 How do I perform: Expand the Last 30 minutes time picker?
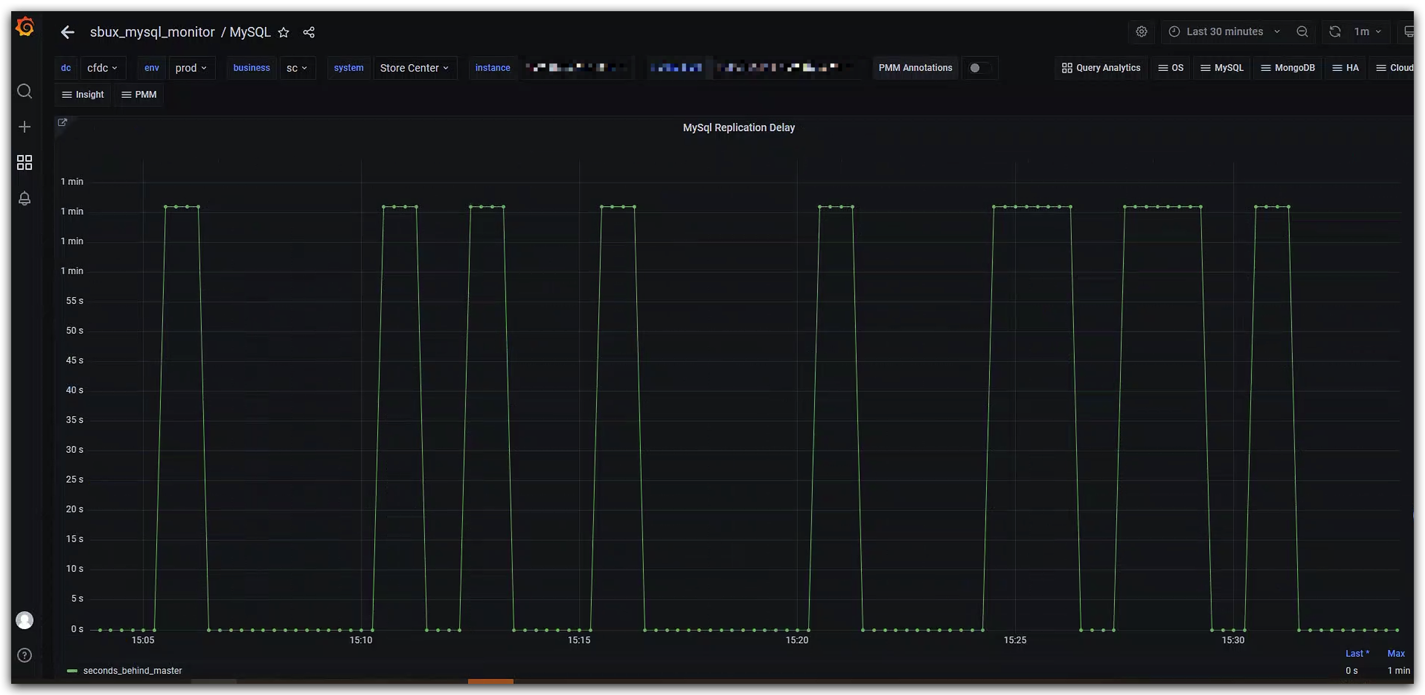[1225, 32]
